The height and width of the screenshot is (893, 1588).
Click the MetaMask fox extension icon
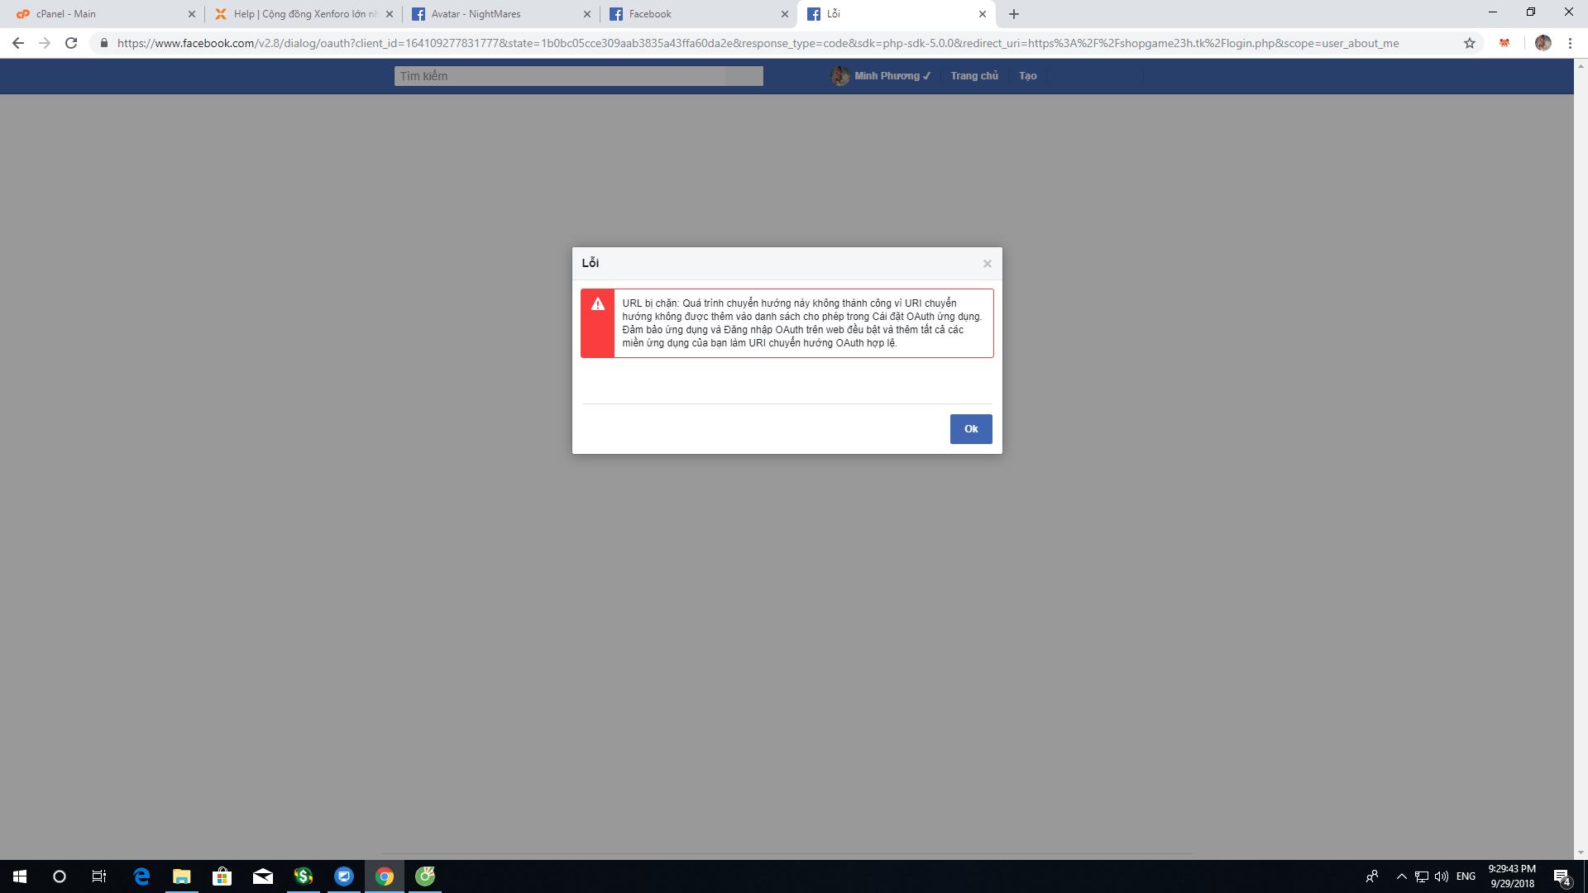click(x=1504, y=43)
